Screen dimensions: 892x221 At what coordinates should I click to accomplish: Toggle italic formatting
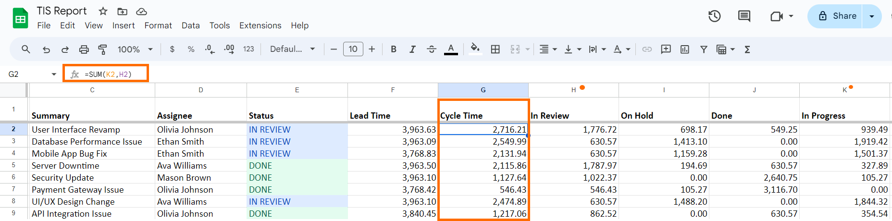(x=412, y=49)
